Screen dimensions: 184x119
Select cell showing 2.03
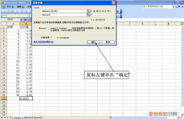pos(26,85)
